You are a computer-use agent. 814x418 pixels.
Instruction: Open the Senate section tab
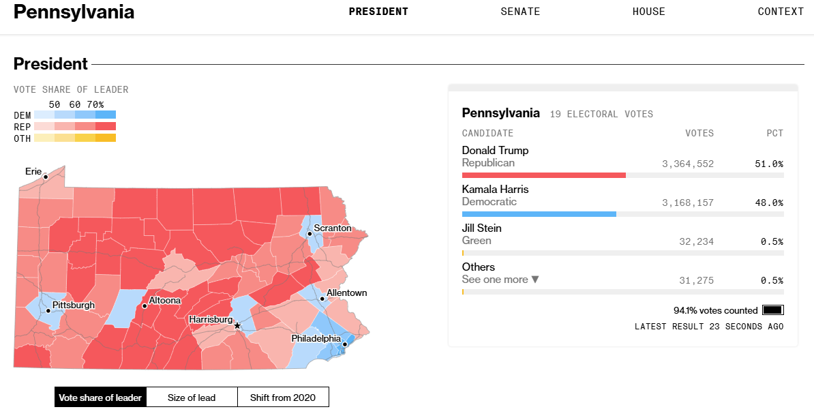[x=520, y=12]
